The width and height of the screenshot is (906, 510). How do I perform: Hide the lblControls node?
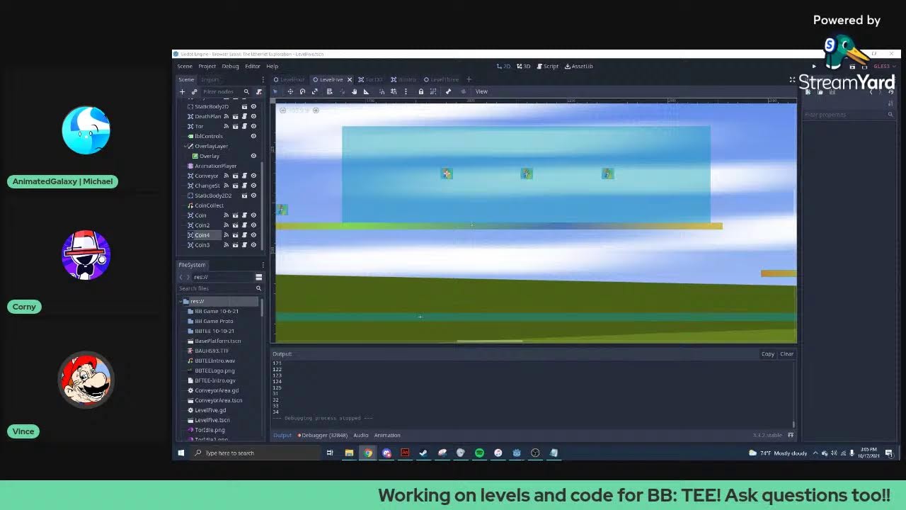pos(253,136)
